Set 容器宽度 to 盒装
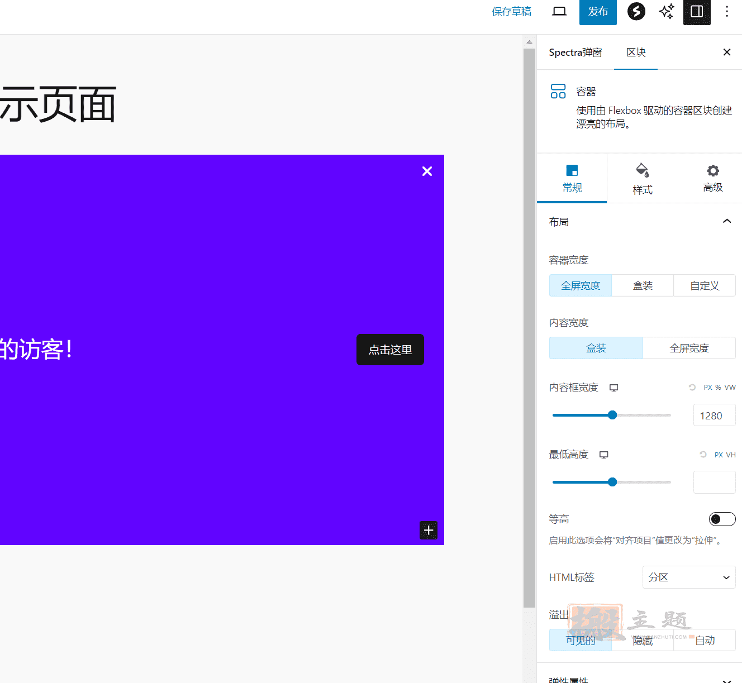742x683 pixels. [x=643, y=285]
